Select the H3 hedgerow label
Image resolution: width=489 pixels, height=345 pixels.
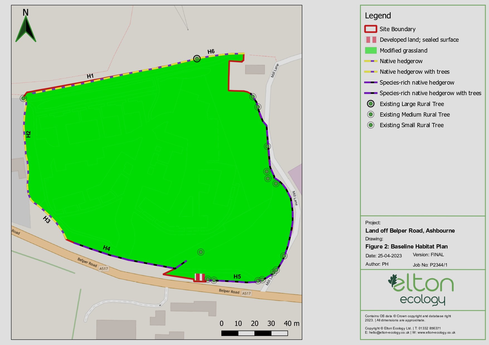coord(47,220)
